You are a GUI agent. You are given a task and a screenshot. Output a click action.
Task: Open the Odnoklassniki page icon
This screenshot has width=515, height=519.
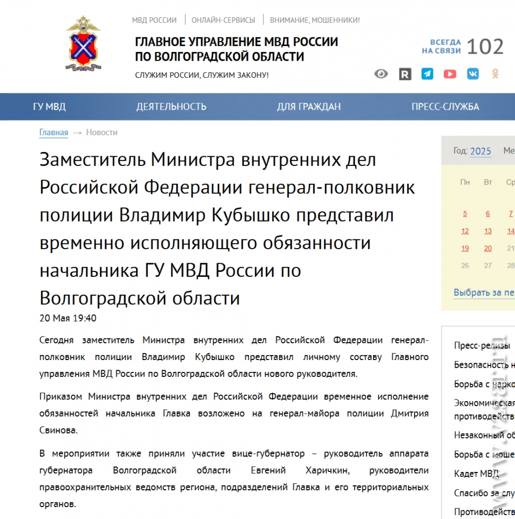pyautogui.click(x=495, y=74)
